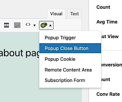Click the Conversion heading in the sidebar

112,65
